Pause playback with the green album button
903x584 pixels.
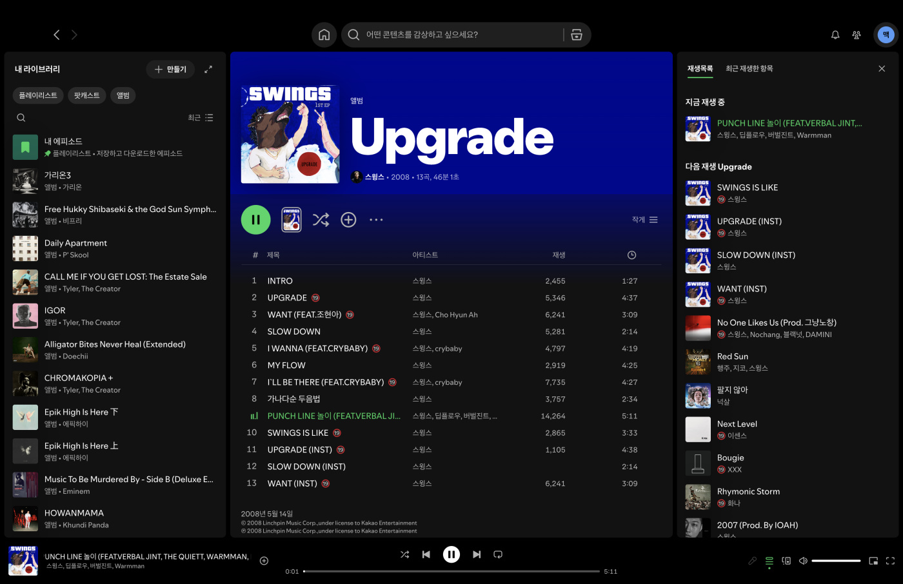point(255,220)
